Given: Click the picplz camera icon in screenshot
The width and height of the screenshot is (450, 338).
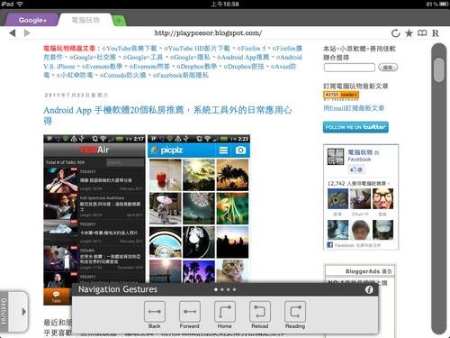Looking at the screenshot, I should [x=240, y=150].
